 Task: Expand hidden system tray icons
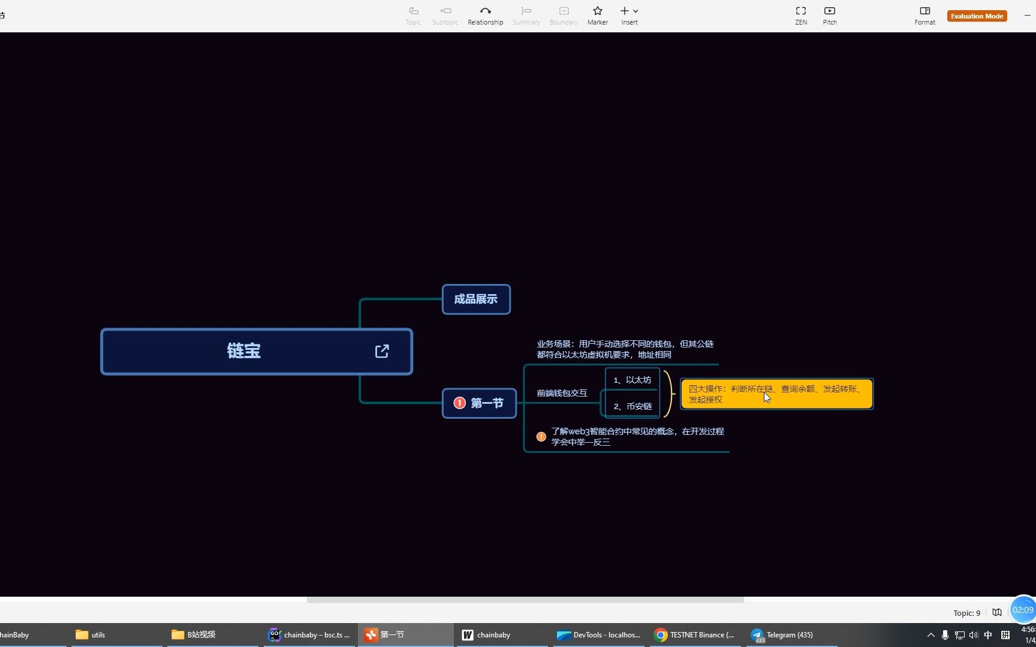(x=930, y=635)
